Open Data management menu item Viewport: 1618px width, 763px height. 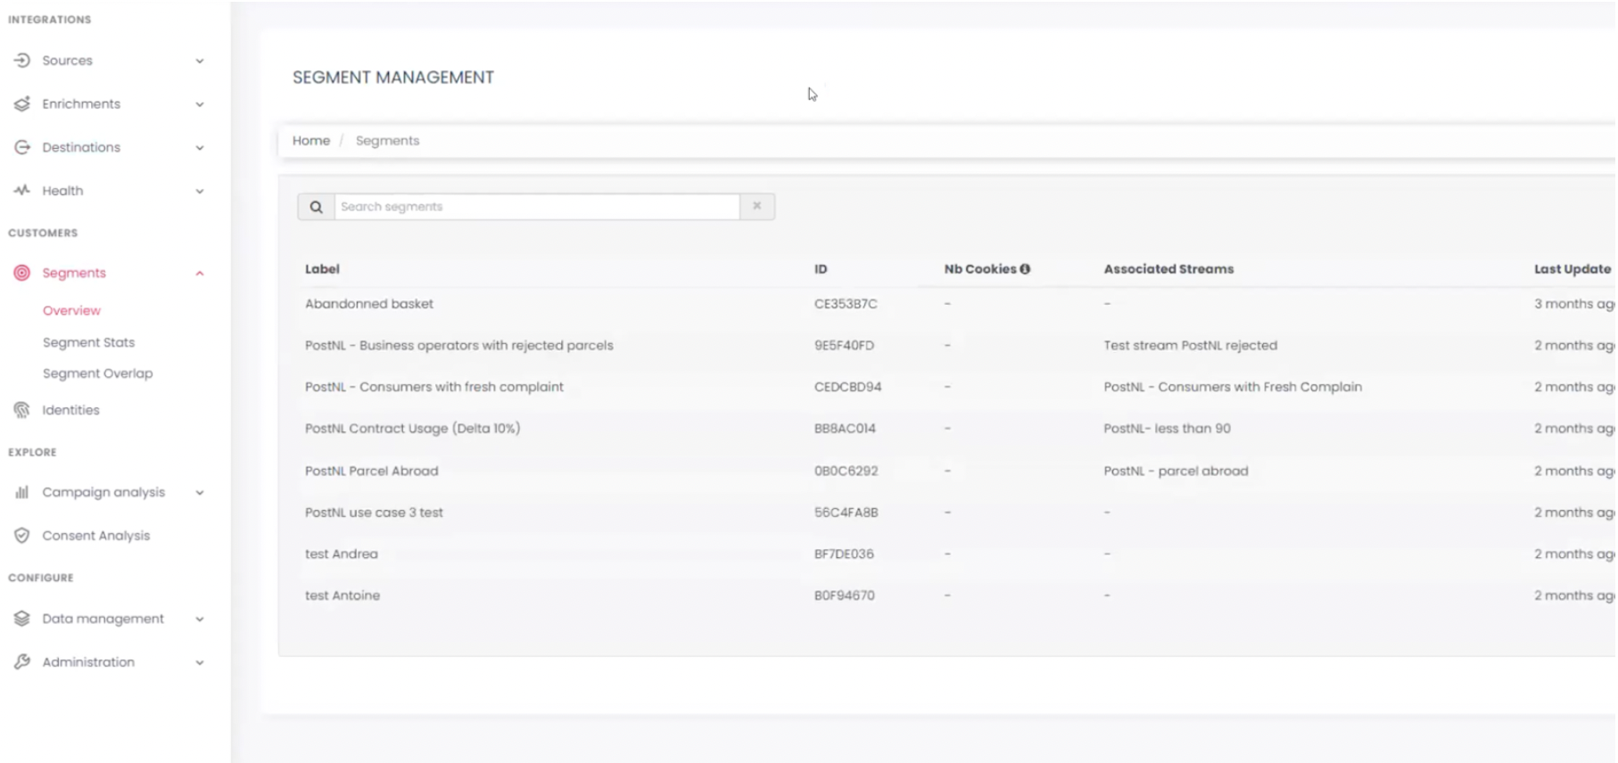(103, 619)
